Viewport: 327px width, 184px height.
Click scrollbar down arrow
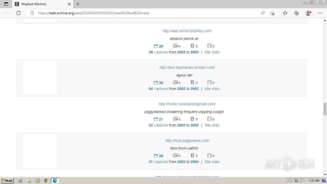point(325,175)
